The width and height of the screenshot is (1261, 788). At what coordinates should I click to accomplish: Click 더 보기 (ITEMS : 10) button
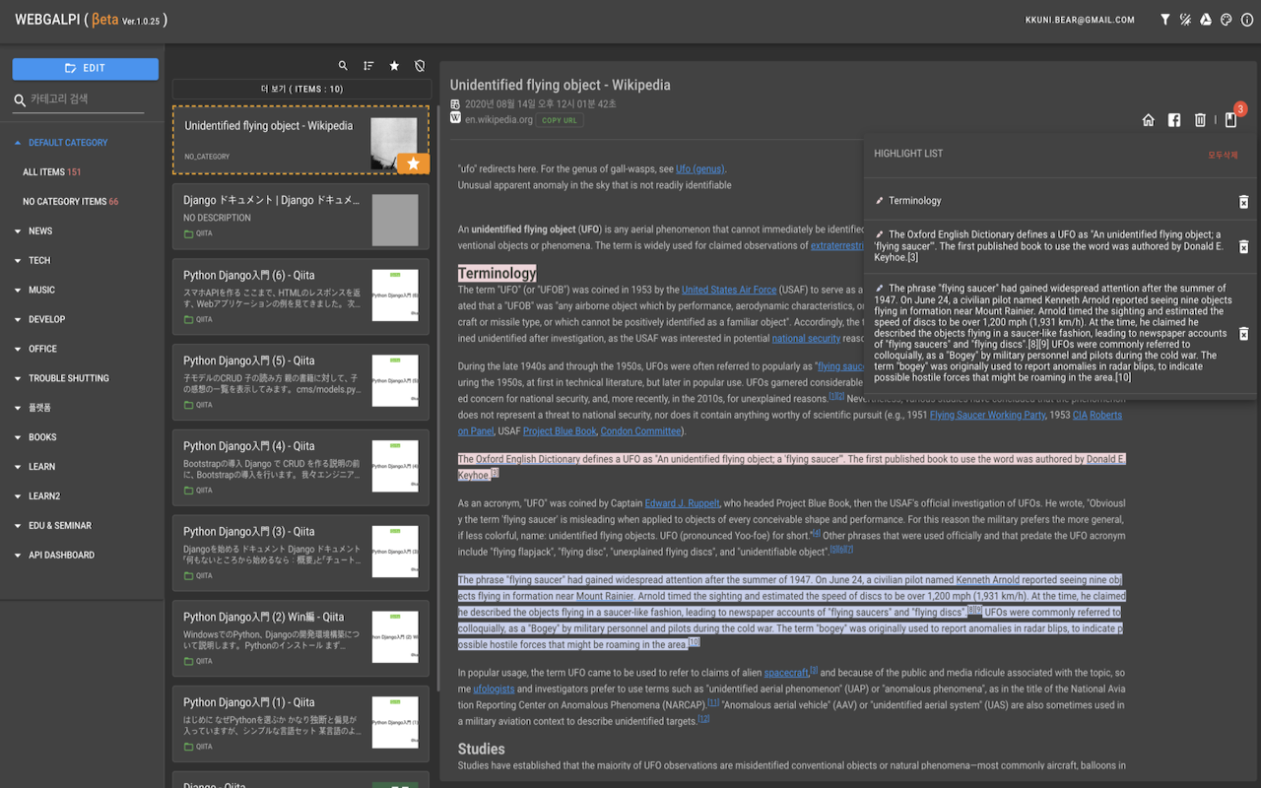(301, 89)
